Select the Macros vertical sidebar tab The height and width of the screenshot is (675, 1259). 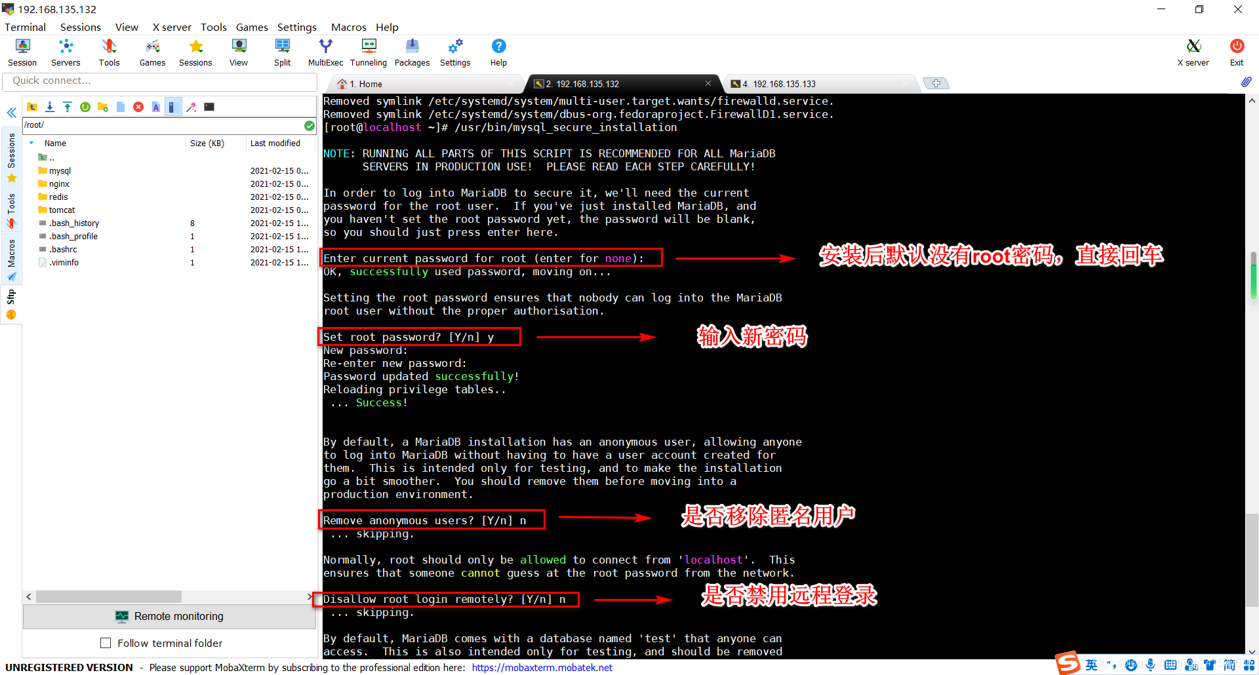[x=11, y=259]
